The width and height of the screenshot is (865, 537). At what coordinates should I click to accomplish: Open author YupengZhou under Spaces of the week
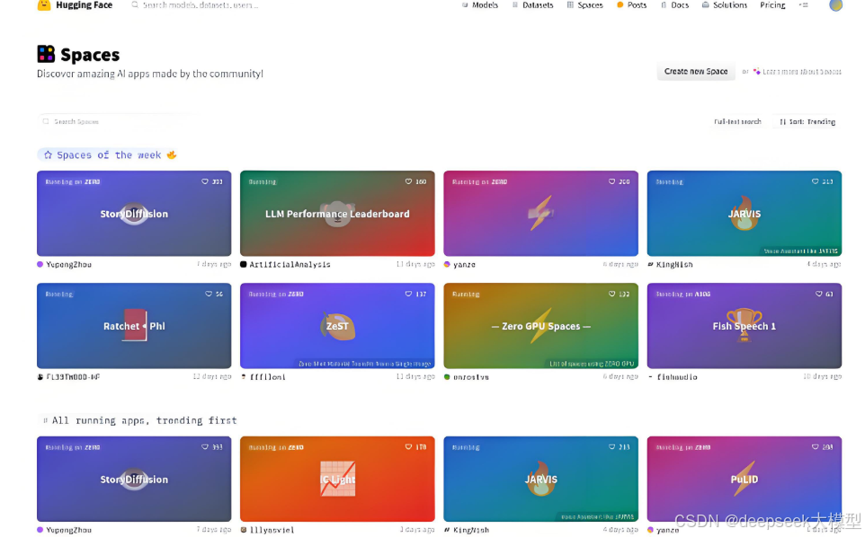(x=68, y=265)
